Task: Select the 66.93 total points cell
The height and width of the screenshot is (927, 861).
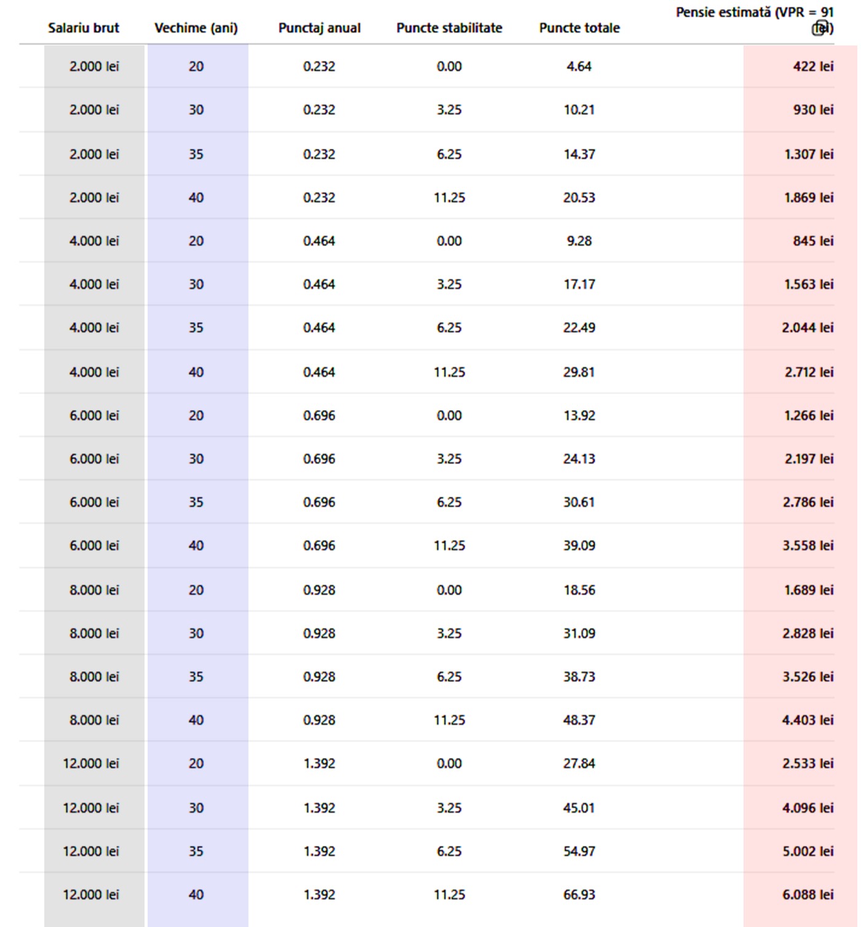Action: pos(579,894)
